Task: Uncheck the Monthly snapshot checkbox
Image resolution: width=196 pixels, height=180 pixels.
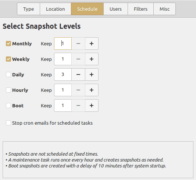Action: tap(8, 44)
